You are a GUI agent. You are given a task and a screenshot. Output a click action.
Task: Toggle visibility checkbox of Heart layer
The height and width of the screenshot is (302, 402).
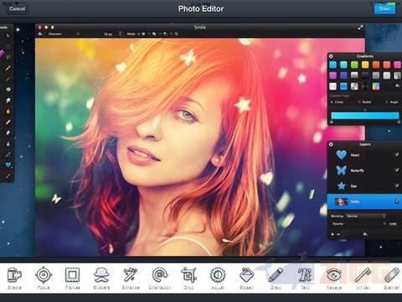point(397,154)
